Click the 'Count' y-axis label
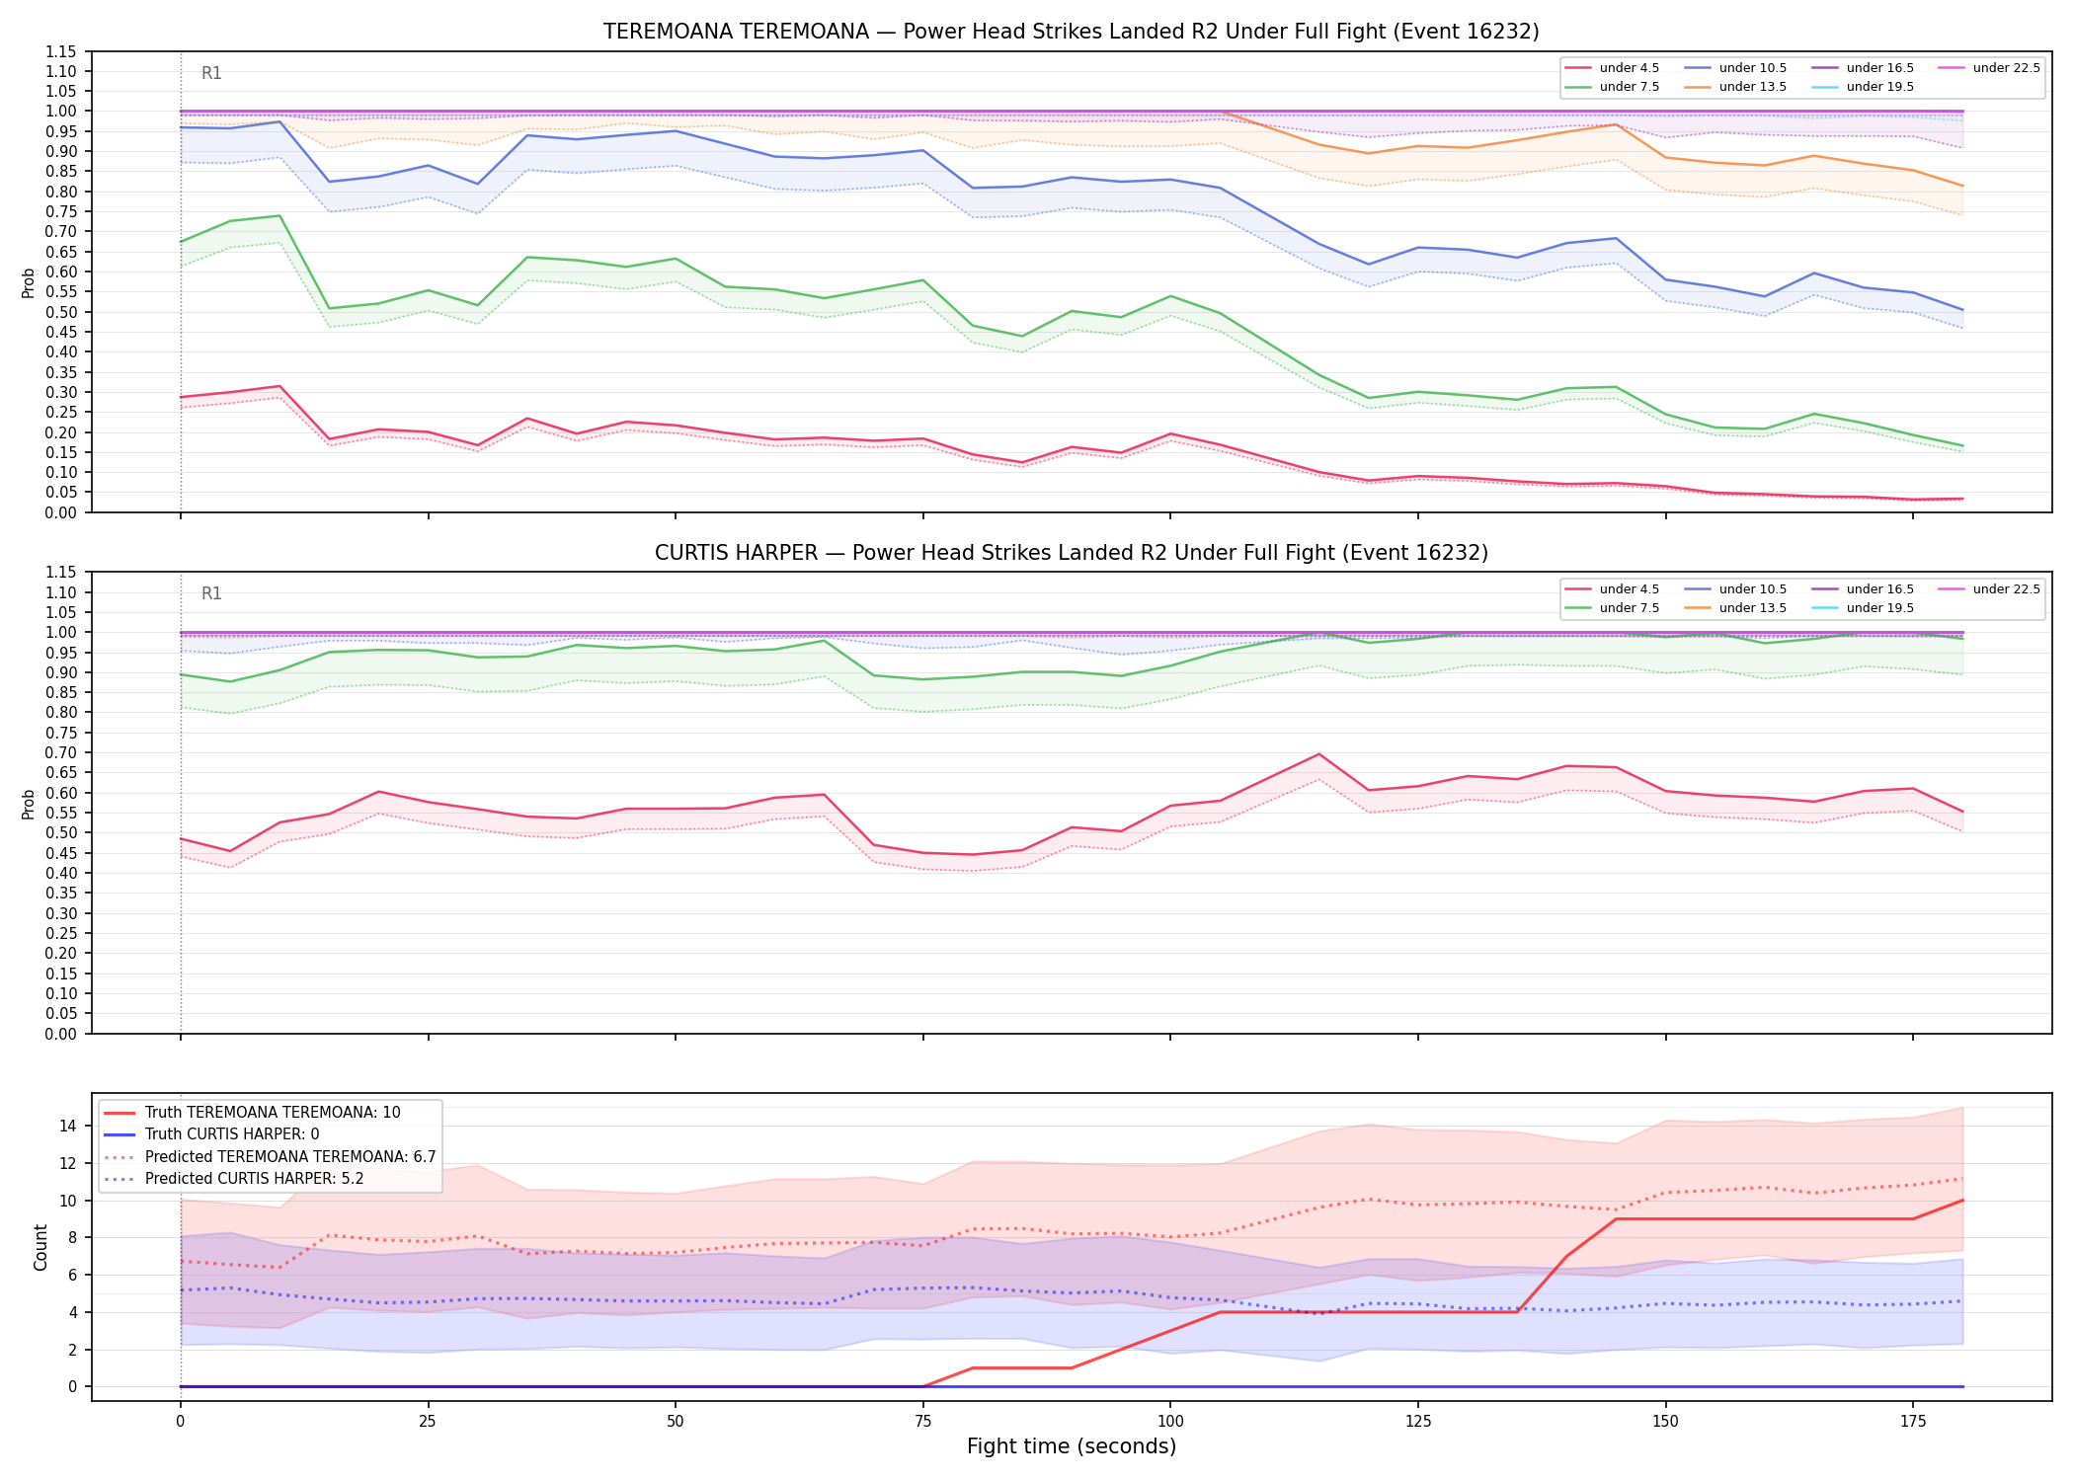The height and width of the screenshot is (1481, 2074). 40,1247
